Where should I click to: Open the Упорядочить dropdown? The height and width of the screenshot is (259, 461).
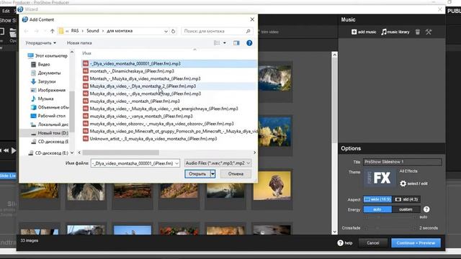tap(40, 43)
